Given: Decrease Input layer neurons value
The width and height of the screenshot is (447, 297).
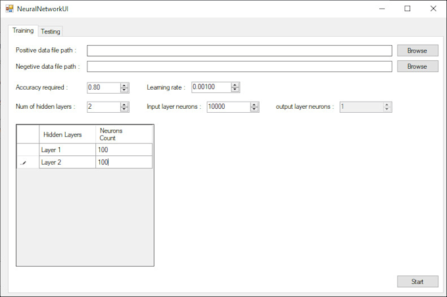Looking at the screenshot, I should coord(254,109).
